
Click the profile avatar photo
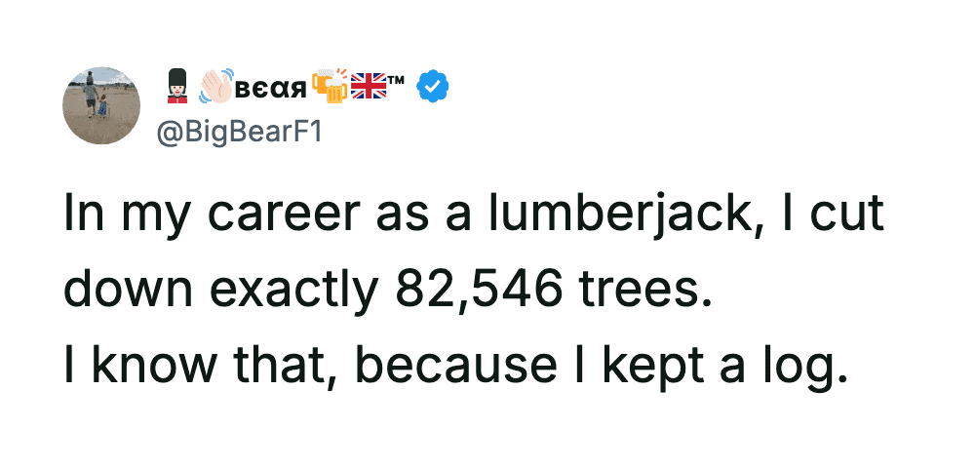[x=101, y=105]
